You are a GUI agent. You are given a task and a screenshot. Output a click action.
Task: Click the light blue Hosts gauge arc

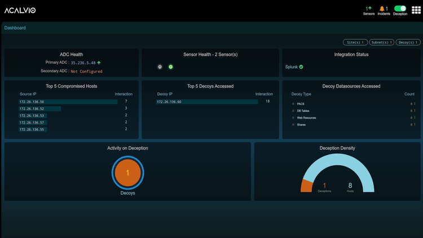tap(338, 161)
